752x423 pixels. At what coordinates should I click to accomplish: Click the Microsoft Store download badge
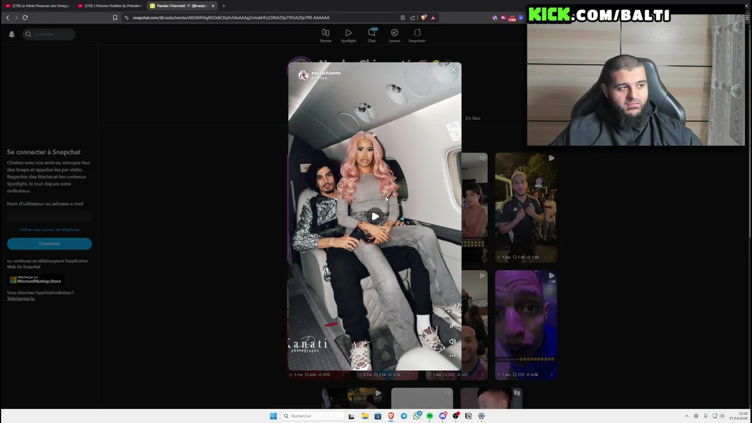[x=35, y=280]
